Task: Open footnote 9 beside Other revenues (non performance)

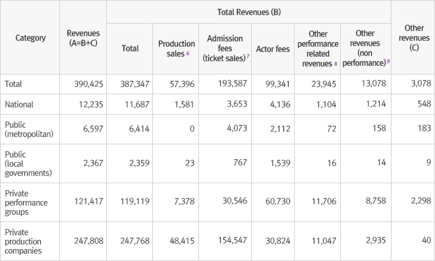Action: (x=388, y=61)
